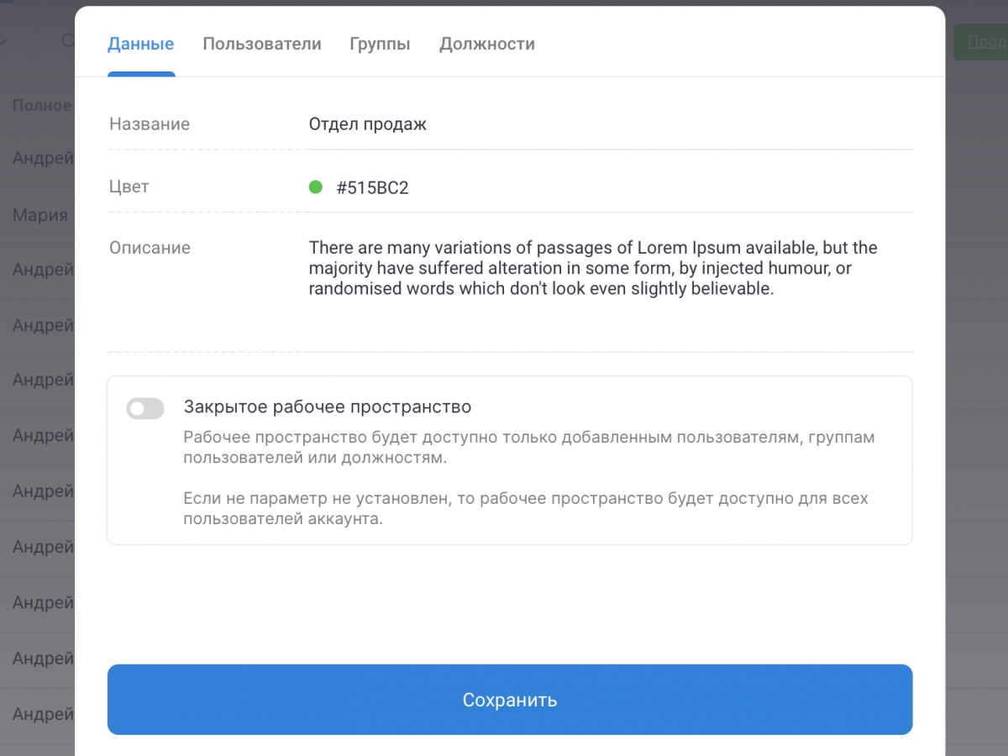
Task: Click the Полное column header in background
Action: 42,106
